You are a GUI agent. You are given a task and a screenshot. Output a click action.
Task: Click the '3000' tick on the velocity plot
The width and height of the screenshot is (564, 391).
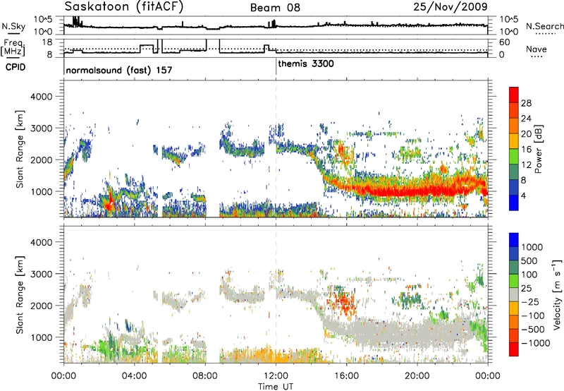pyautogui.click(x=41, y=274)
